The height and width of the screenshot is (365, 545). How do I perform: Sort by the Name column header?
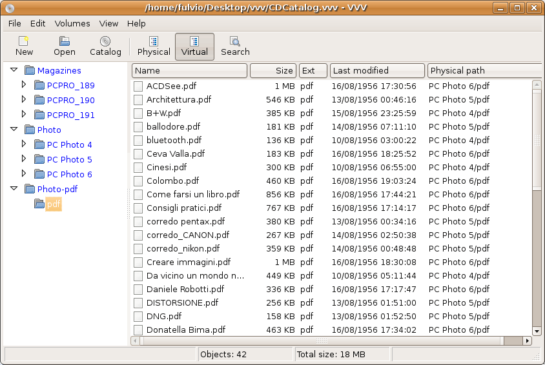pyautogui.click(x=189, y=71)
